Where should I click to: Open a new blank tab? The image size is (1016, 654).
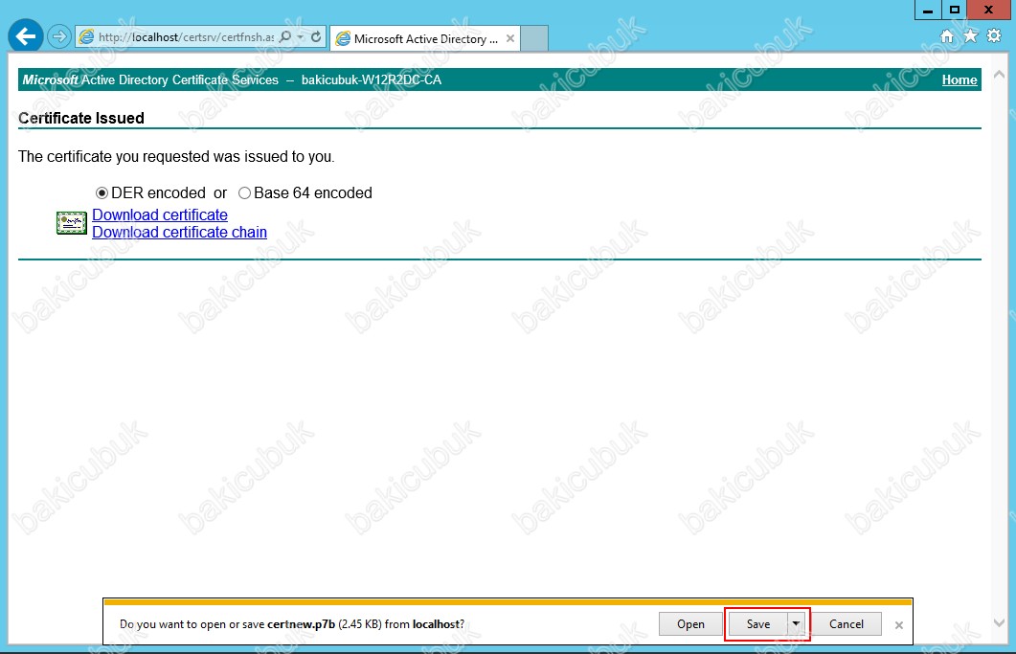(x=534, y=39)
